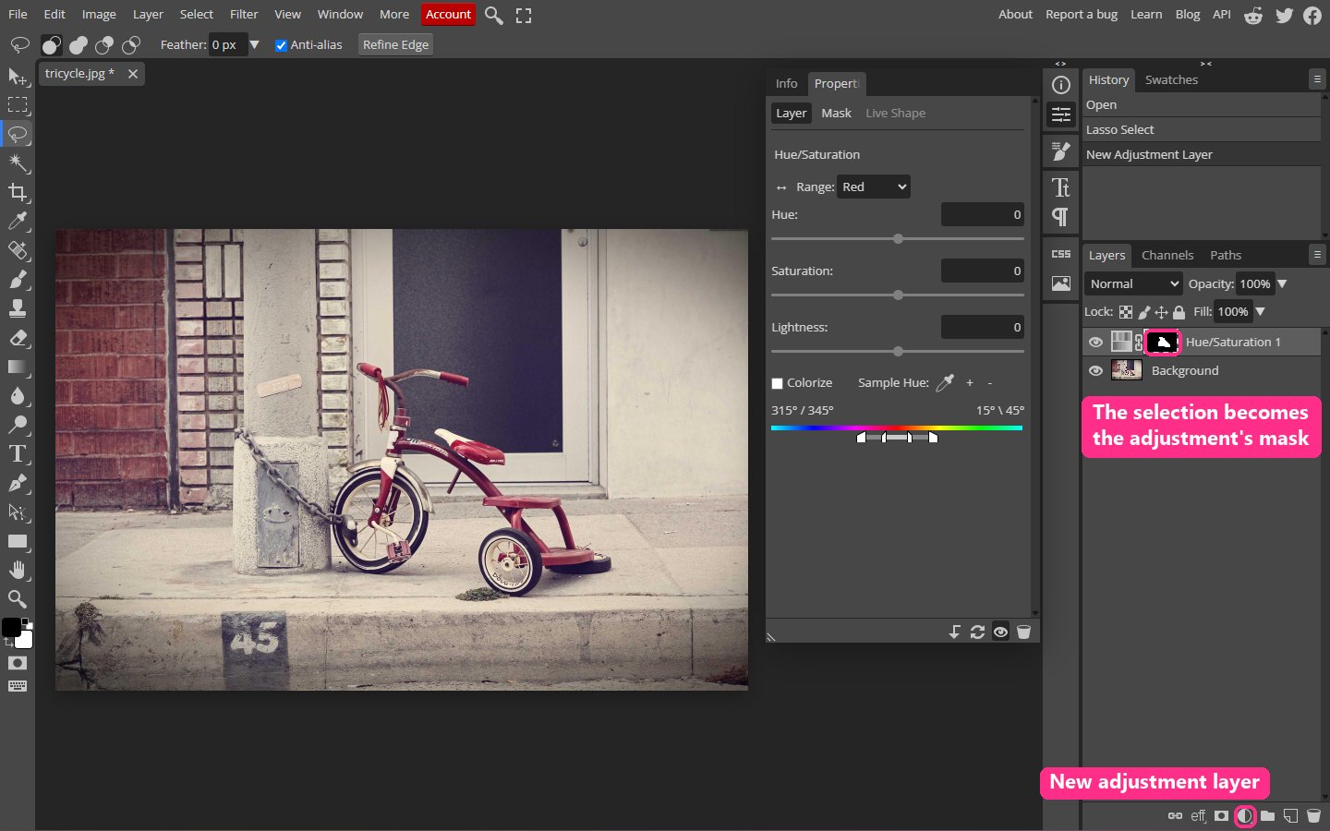Select the Eraser tool
Screen dimensions: 1330x831
point(18,338)
